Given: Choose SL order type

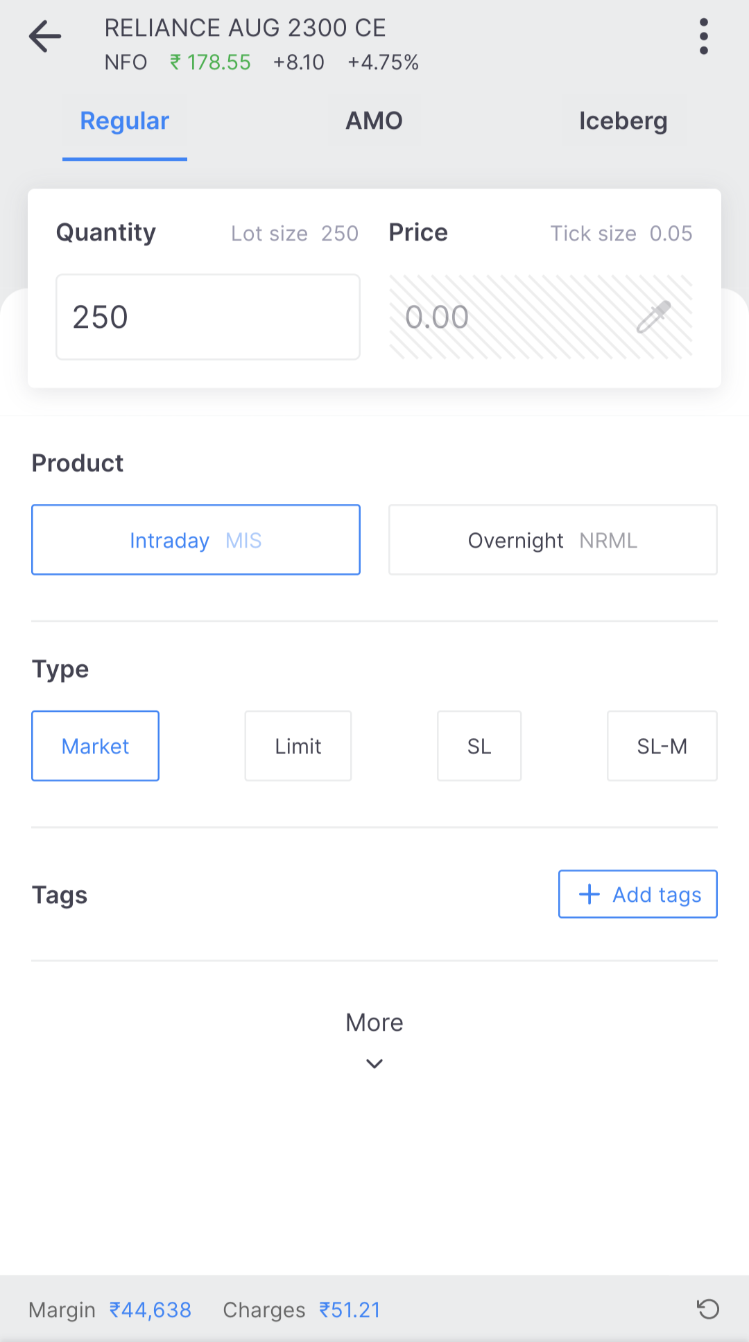Looking at the screenshot, I should pos(479,746).
